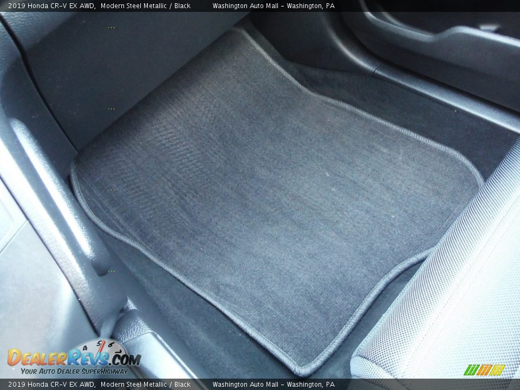
Task: Toggle the number 6 marking on the gauge
Action: 111,343
